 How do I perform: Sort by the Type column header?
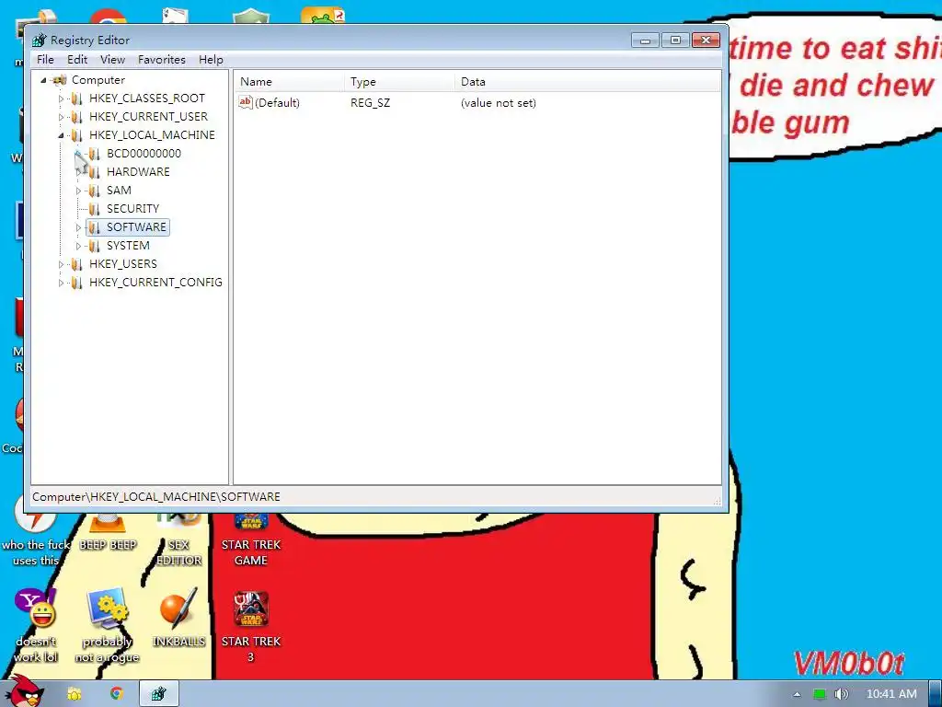(399, 82)
